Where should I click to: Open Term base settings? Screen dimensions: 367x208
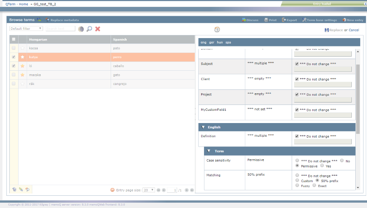[x=320, y=20]
